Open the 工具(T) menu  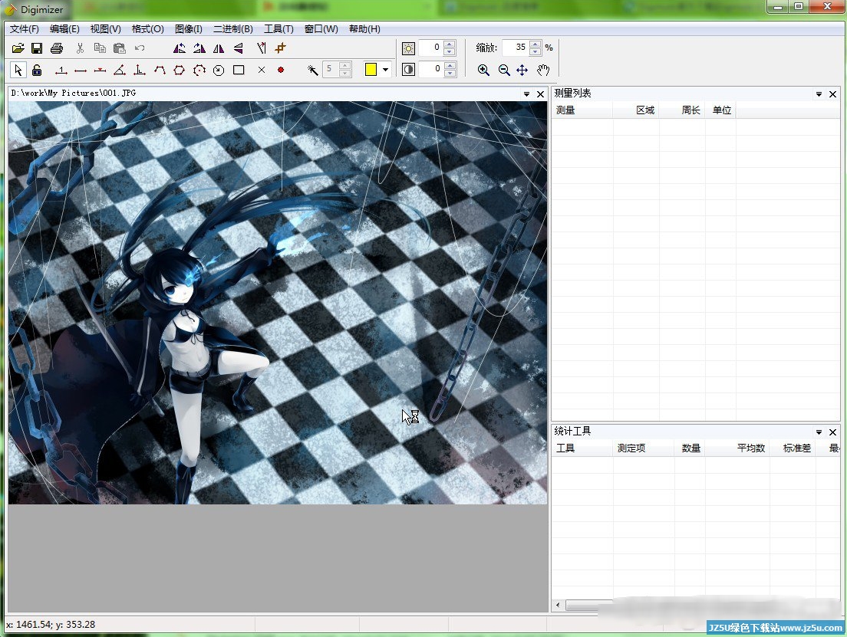(x=278, y=29)
